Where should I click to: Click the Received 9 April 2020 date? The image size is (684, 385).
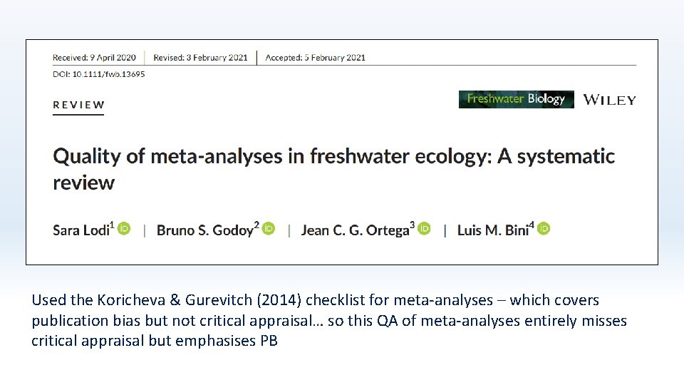point(94,57)
